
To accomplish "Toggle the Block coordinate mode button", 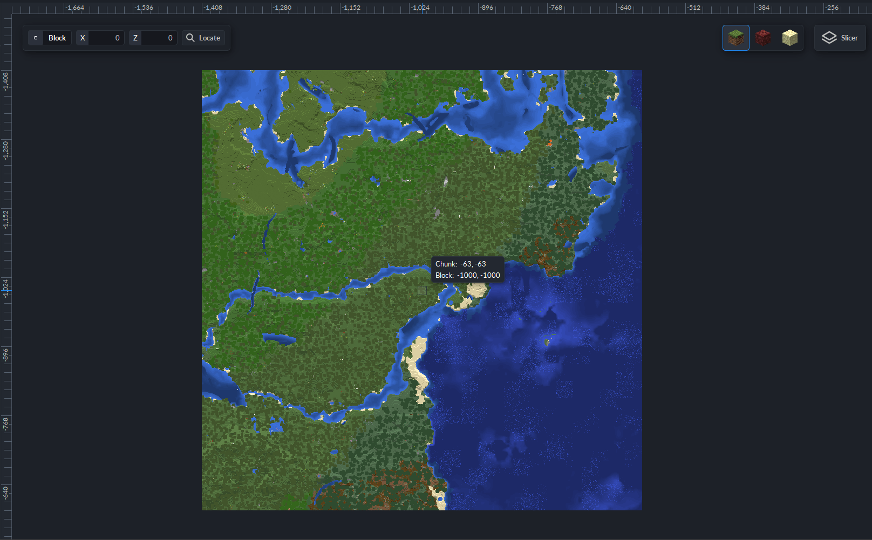I will [x=50, y=38].
